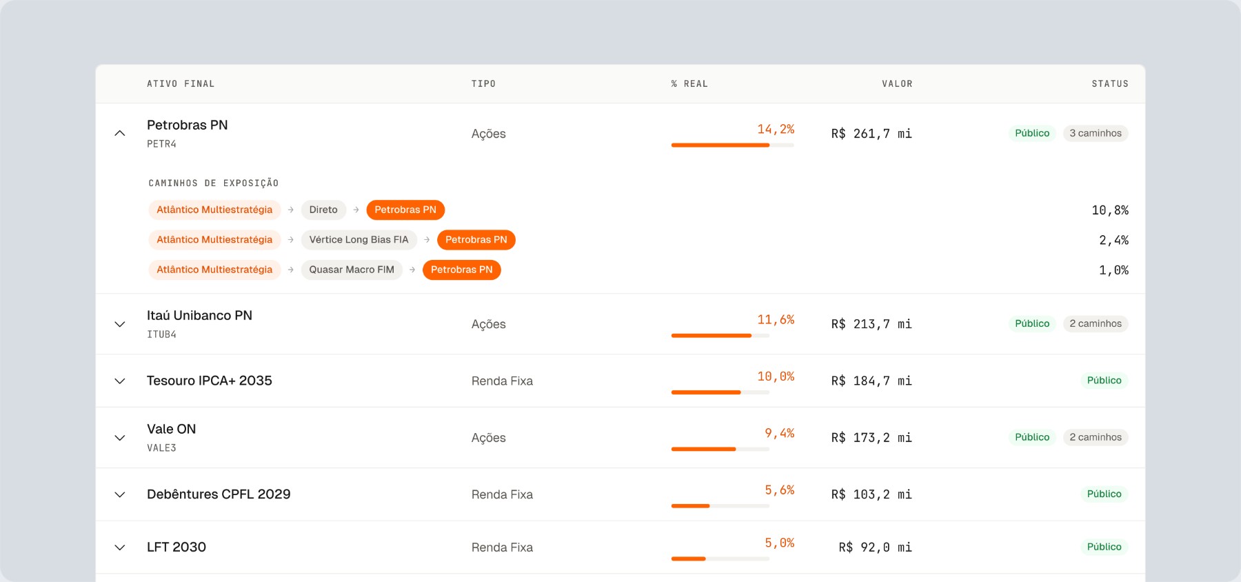1241x582 pixels.
Task: Click Público badge in LFT 2030 row
Action: 1104,547
